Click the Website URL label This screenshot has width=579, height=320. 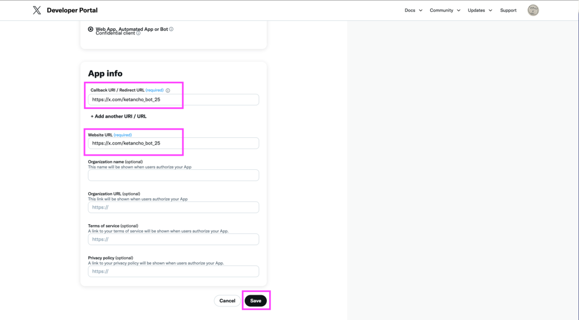pos(100,135)
